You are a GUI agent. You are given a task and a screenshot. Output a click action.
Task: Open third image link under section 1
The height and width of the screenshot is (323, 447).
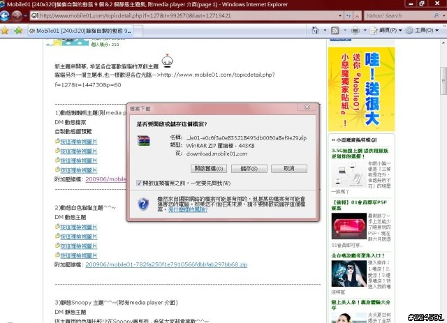pyautogui.click(x=78, y=160)
